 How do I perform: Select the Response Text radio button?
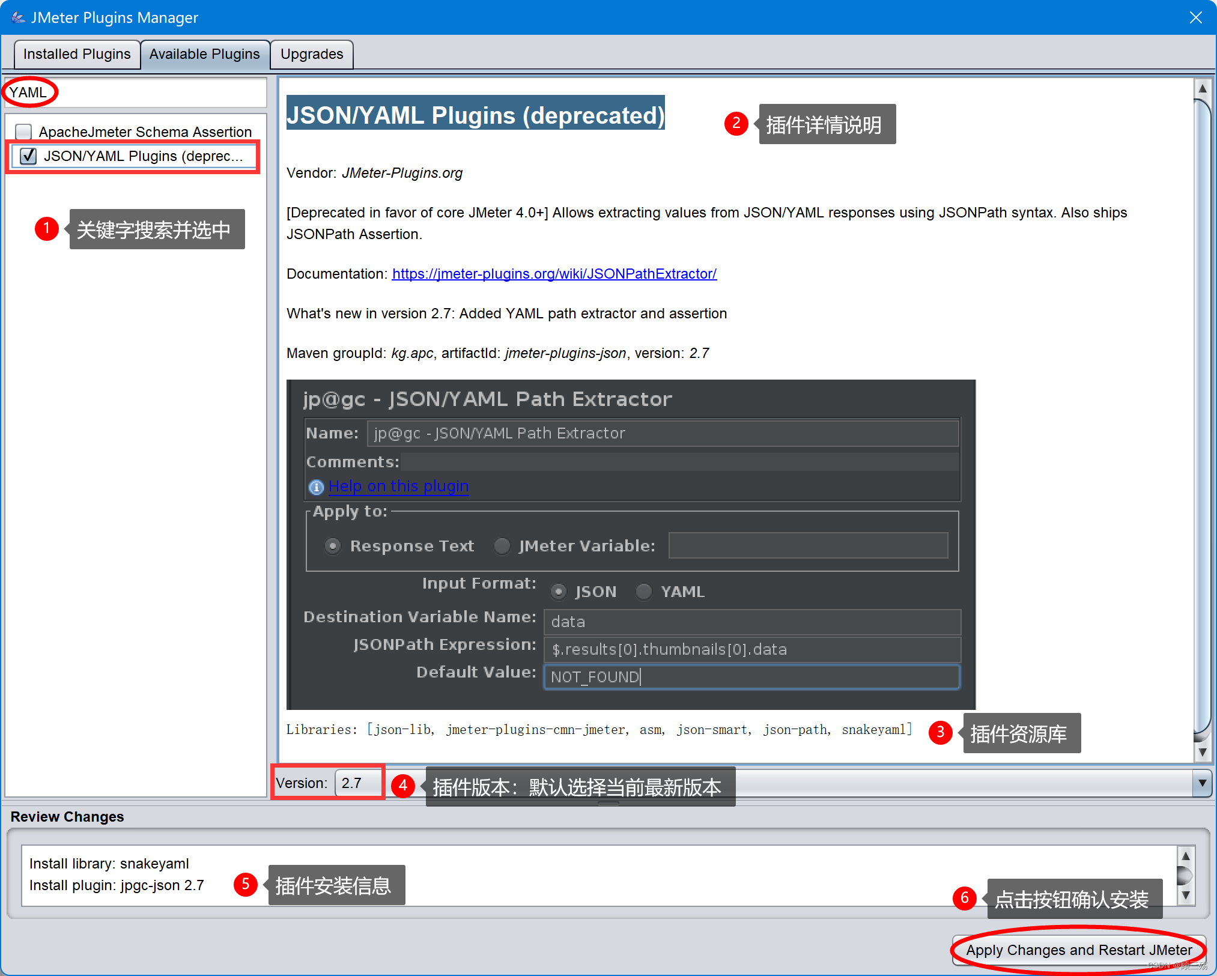pyautogui.click(x=333, y=546)
